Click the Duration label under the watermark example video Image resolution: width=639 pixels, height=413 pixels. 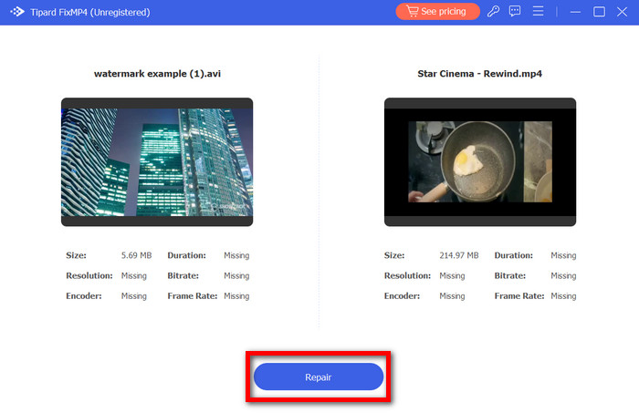tap(187, 256)
